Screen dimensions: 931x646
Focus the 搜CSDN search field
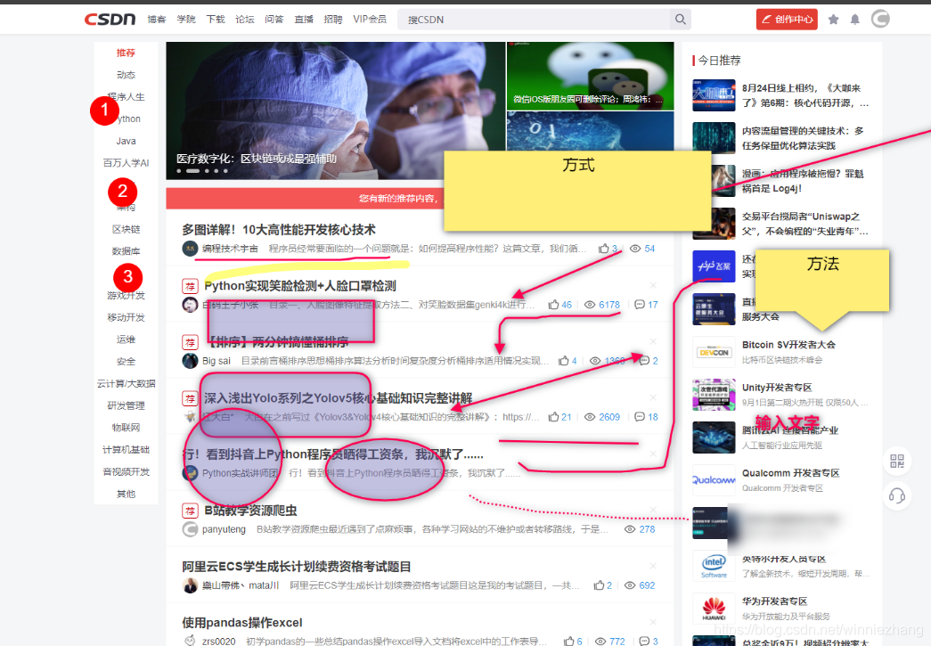point(535,20)
